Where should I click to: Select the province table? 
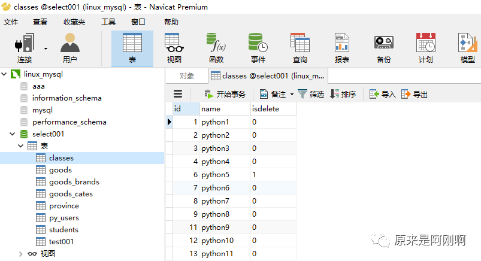pyautogui.click(x=64, y=206)
